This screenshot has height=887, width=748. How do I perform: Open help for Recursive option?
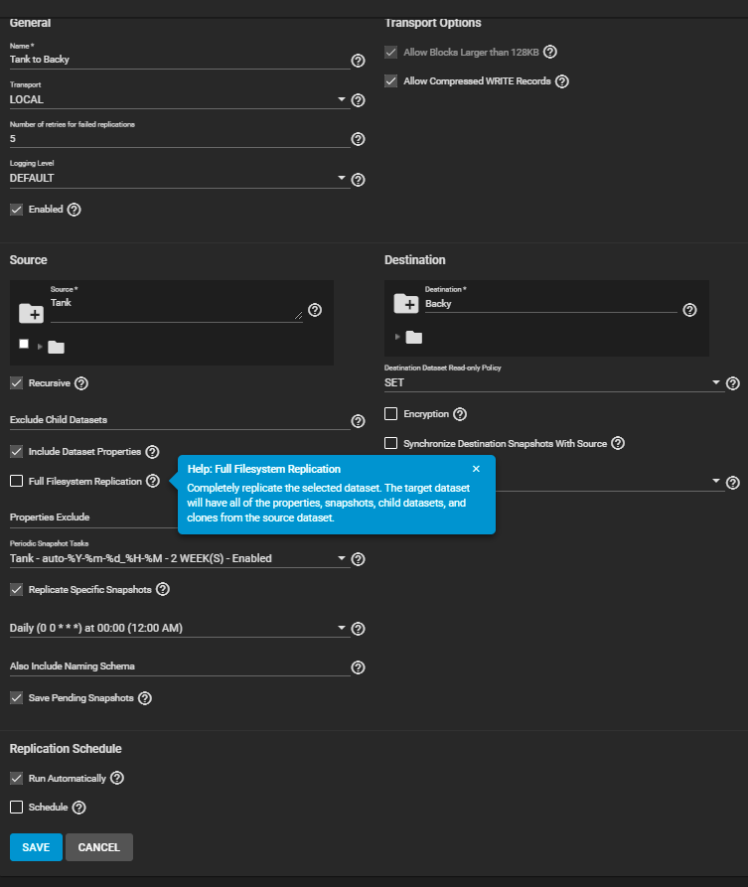point(81,383)
